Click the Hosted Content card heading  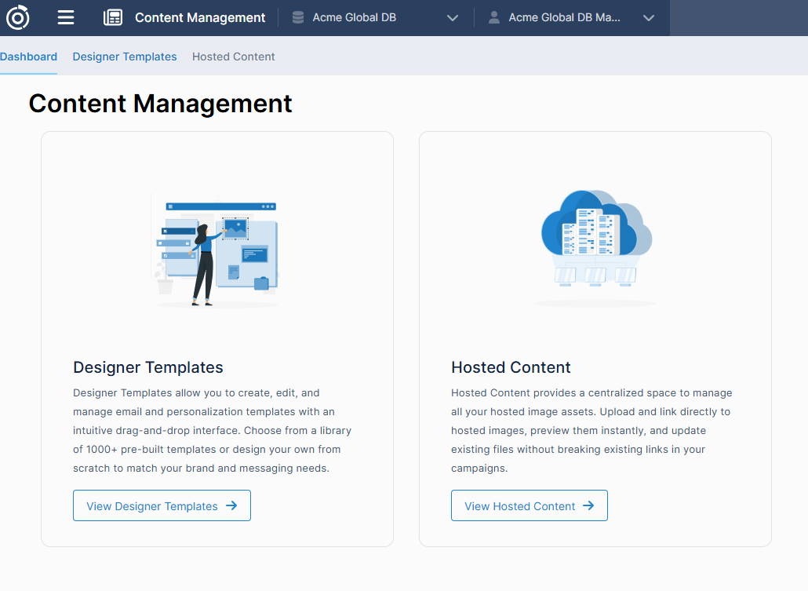point(511,367)
